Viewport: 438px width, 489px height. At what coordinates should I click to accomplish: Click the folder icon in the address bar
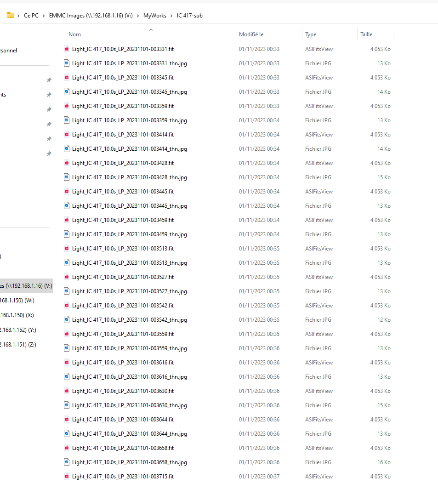[10, 15]
